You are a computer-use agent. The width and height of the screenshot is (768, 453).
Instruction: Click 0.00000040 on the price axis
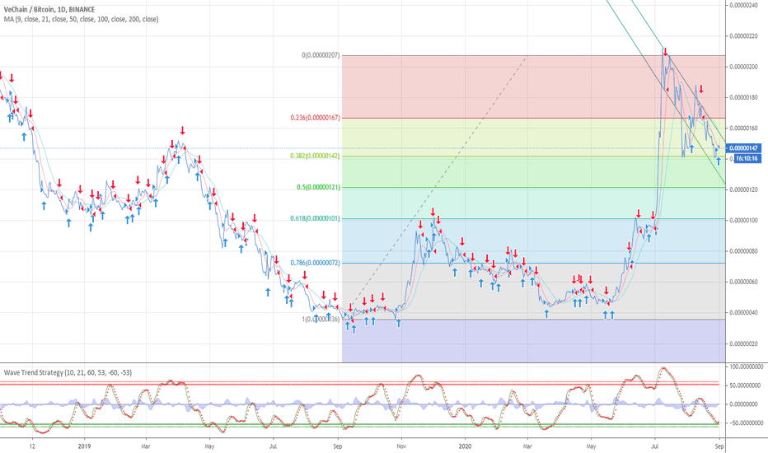pyautogui.click(x=743, y=313)
